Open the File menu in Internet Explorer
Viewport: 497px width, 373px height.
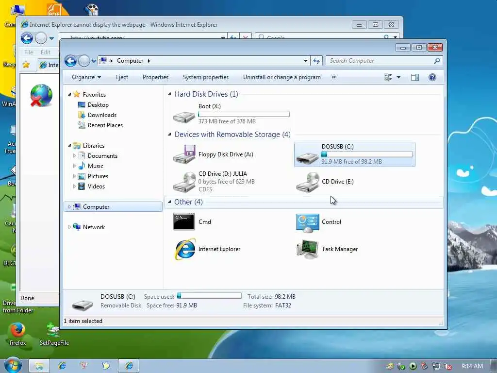coord(29,52)
